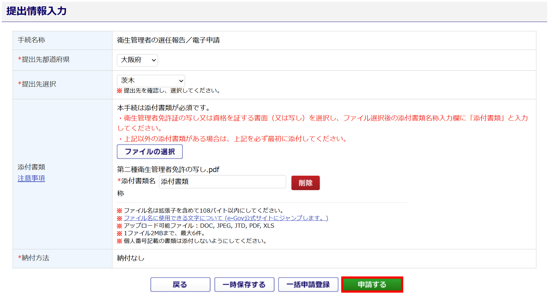Click the 添付書類名称 text input field
The height and width of the screenshot is (305, 549).
click(222, 182)
